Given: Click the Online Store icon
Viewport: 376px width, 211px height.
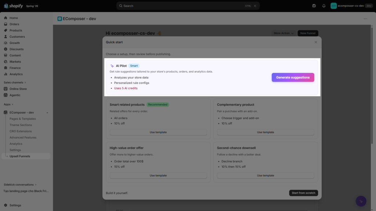Looking at the screenshot, I should coord(6,89).
